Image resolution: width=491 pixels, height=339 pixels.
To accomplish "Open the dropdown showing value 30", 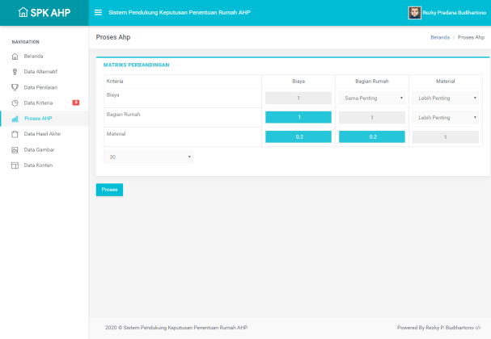I will point(148,157).
